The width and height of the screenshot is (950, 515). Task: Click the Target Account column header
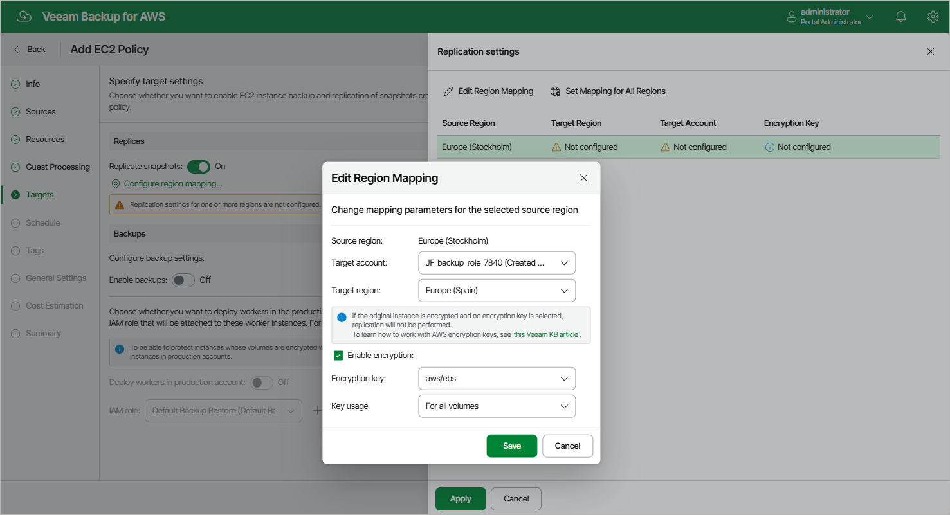pos(688,123)
